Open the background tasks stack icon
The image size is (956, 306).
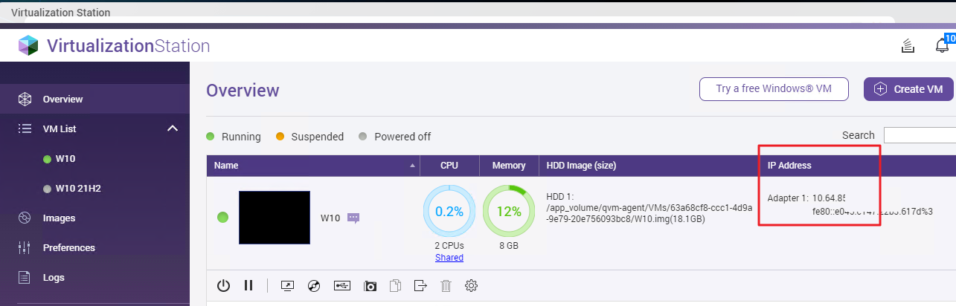pos(907,46)
